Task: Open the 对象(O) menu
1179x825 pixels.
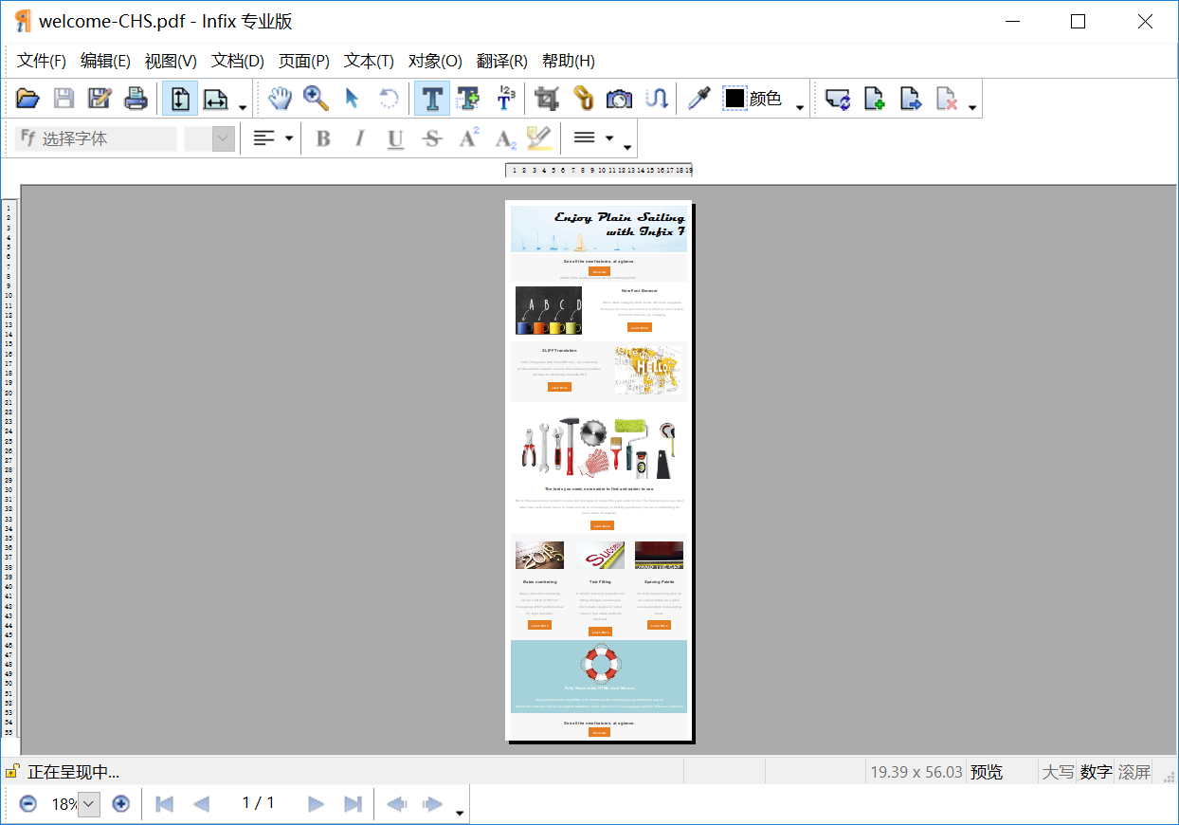Action: pos(435,61)
